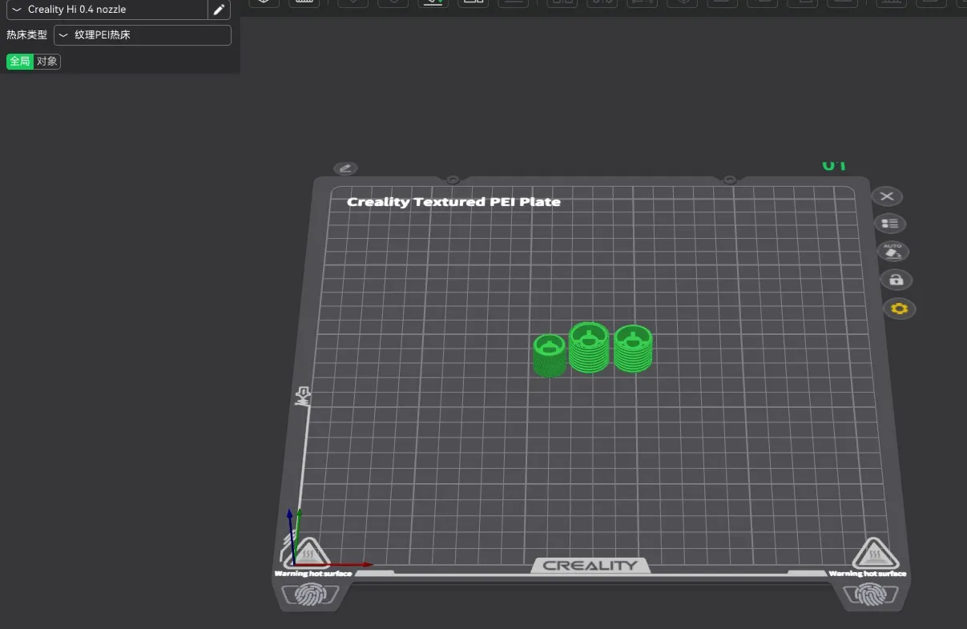Screen dimensions: 967x629
Task: Remove plate contents with the X icon
Action: [x=887, y=196]
